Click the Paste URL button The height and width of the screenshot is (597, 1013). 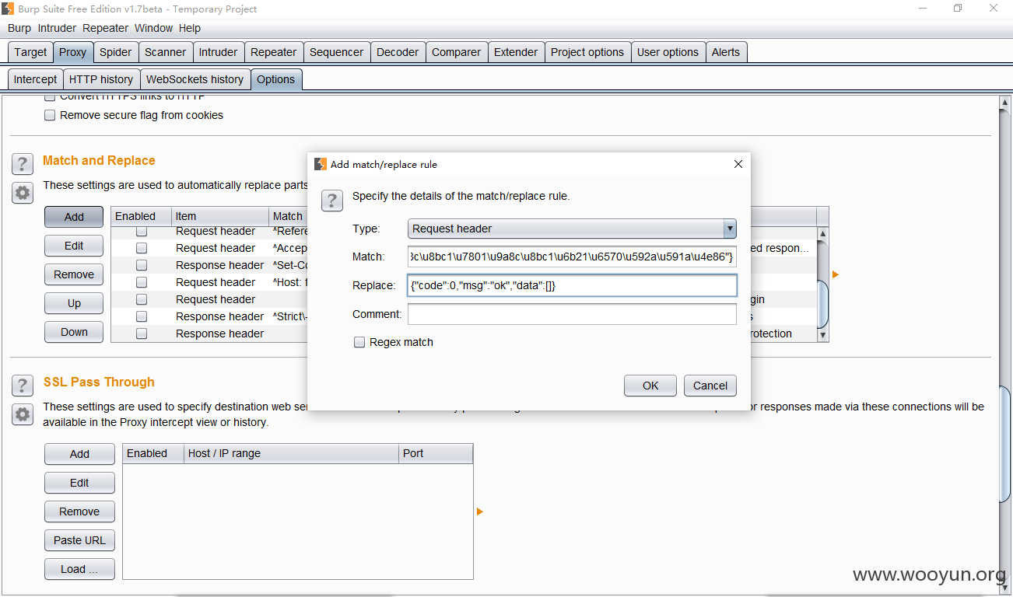[x=79, y=540]
